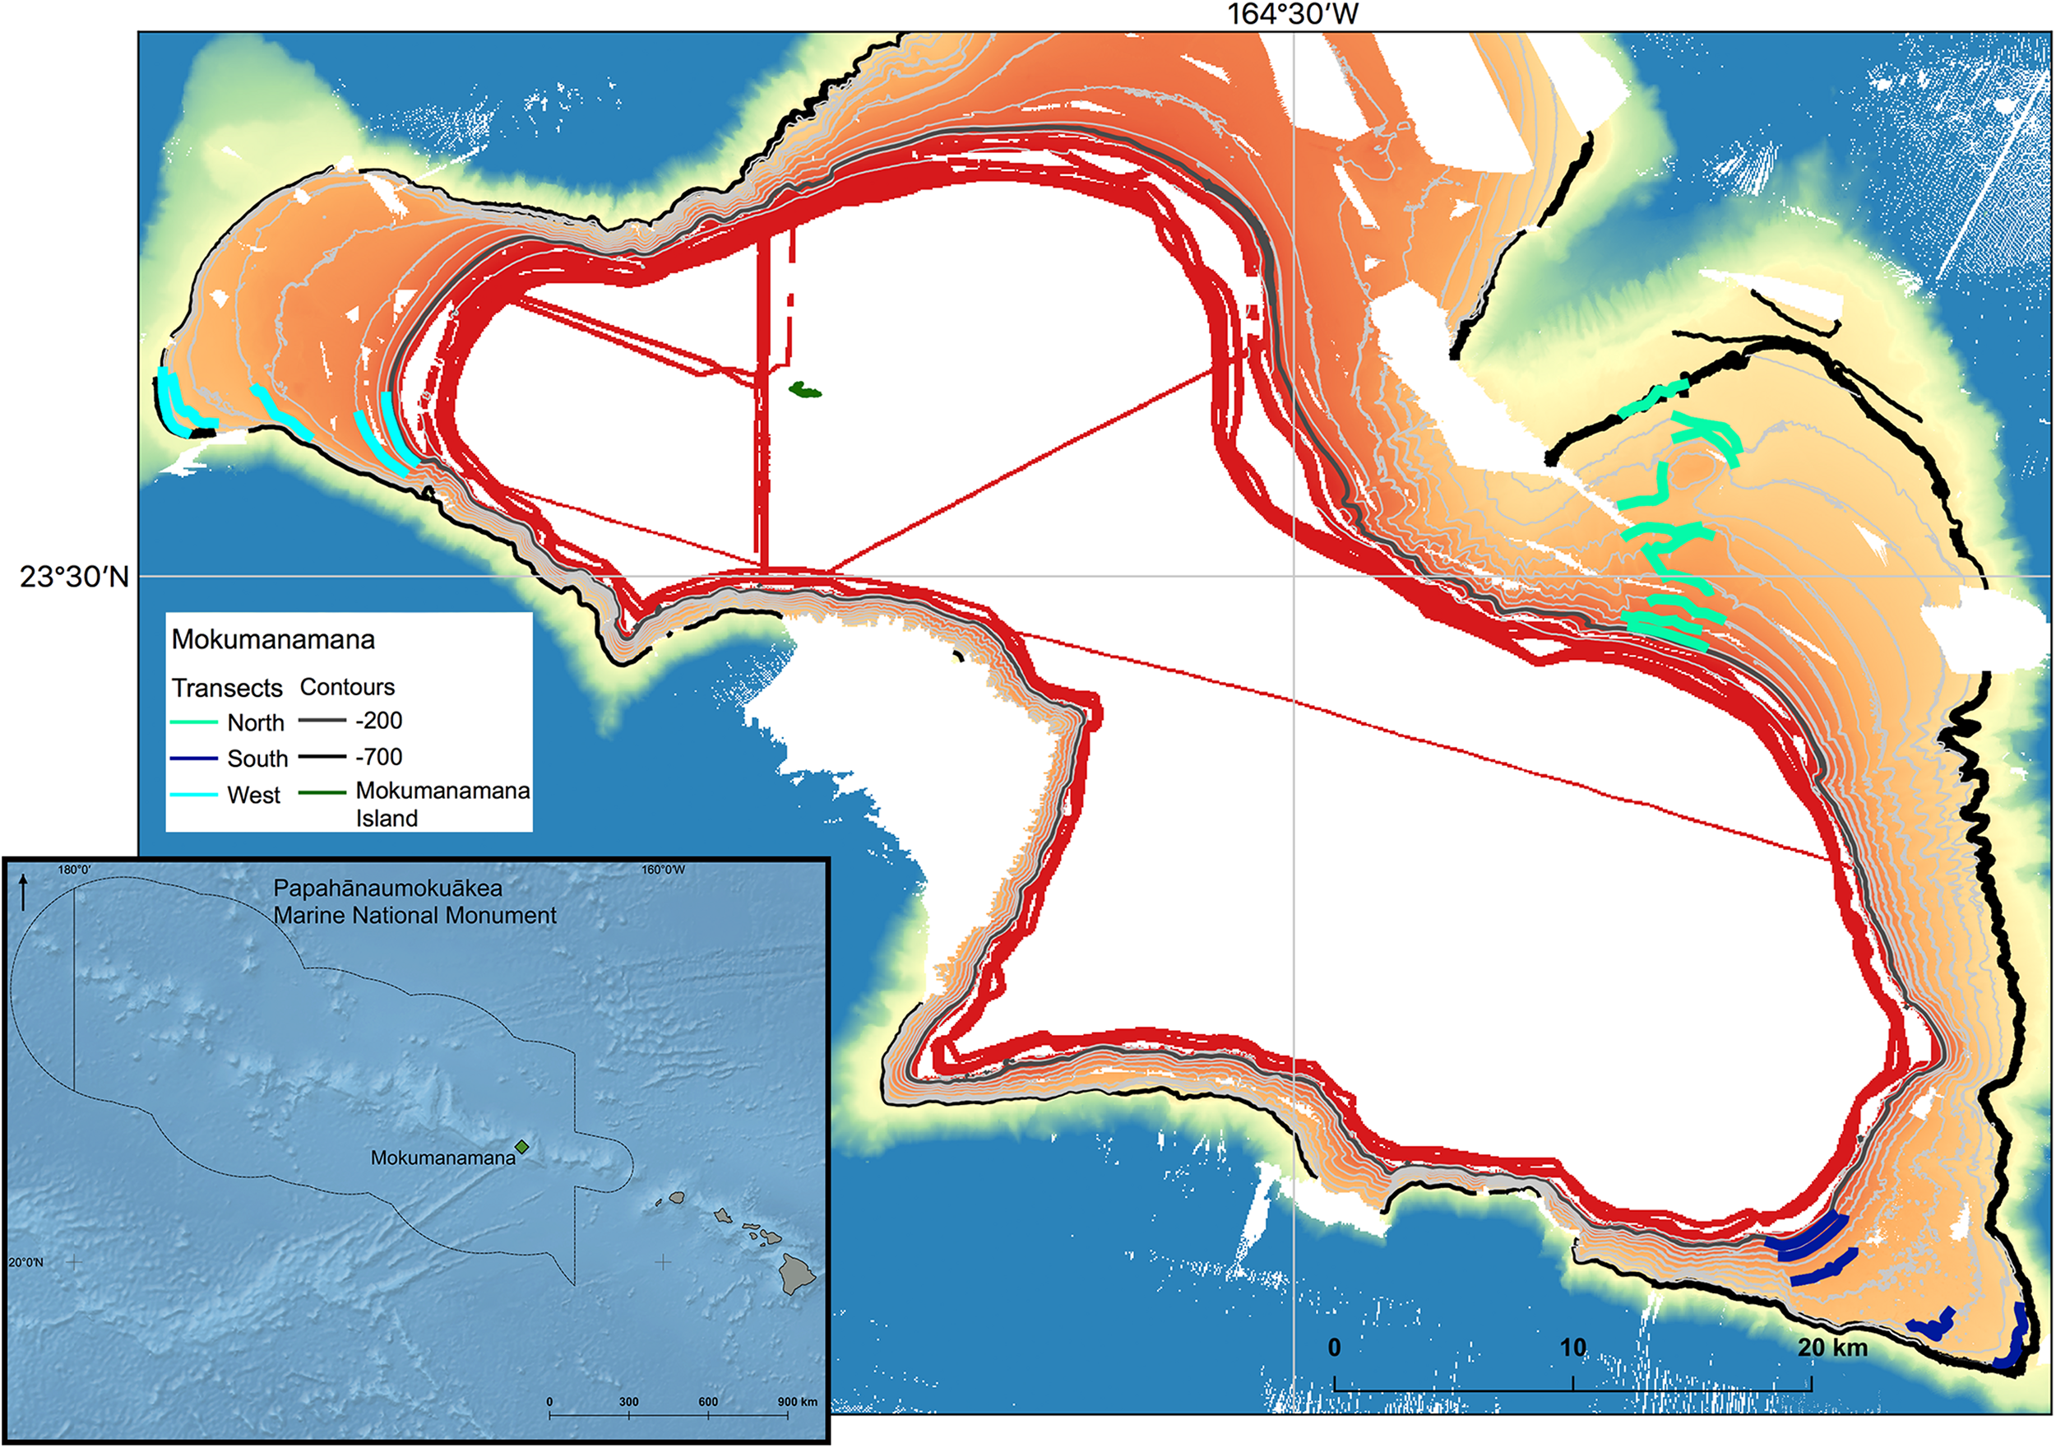Image resolution: width=2056 pixels, height=1448 pixels.
Task: Click the South transect legend line swatch
Action: click(x=194, y=758)
